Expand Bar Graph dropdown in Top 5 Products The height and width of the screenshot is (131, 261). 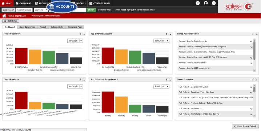coord(81,87)
